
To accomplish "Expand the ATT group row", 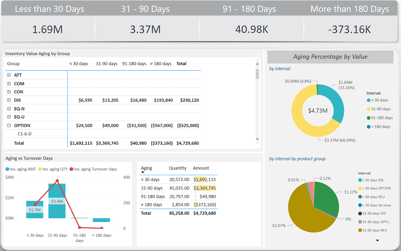I will [8, 75].
